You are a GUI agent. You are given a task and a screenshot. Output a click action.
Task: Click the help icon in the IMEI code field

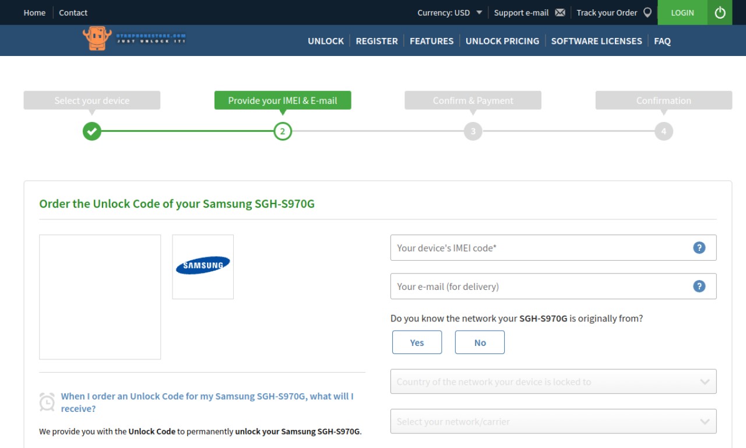699,247
